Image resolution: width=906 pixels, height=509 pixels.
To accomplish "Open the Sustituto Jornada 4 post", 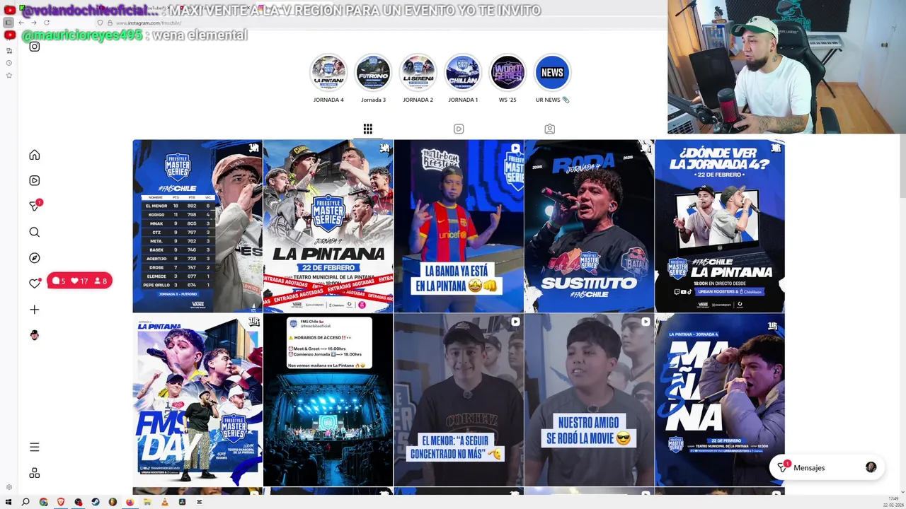I will (589, 226).
